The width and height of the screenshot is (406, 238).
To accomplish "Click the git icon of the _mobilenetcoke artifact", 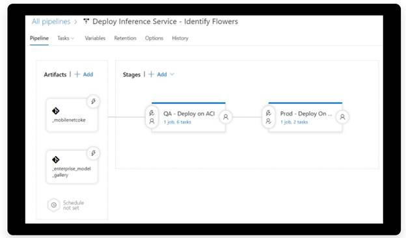I will pos(56,111).
